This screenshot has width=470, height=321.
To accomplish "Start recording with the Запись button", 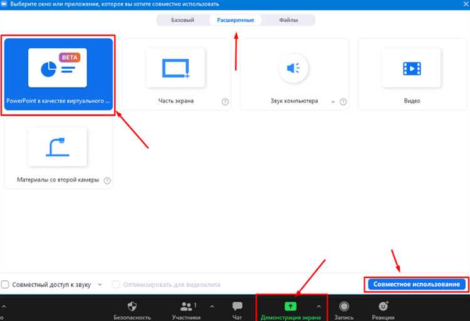I will pos(344,310).
